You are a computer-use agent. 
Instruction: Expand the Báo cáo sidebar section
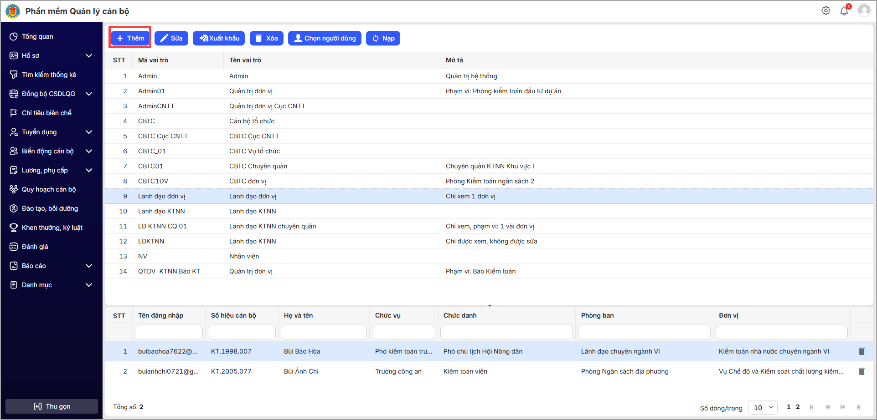(x=89, y=266)
